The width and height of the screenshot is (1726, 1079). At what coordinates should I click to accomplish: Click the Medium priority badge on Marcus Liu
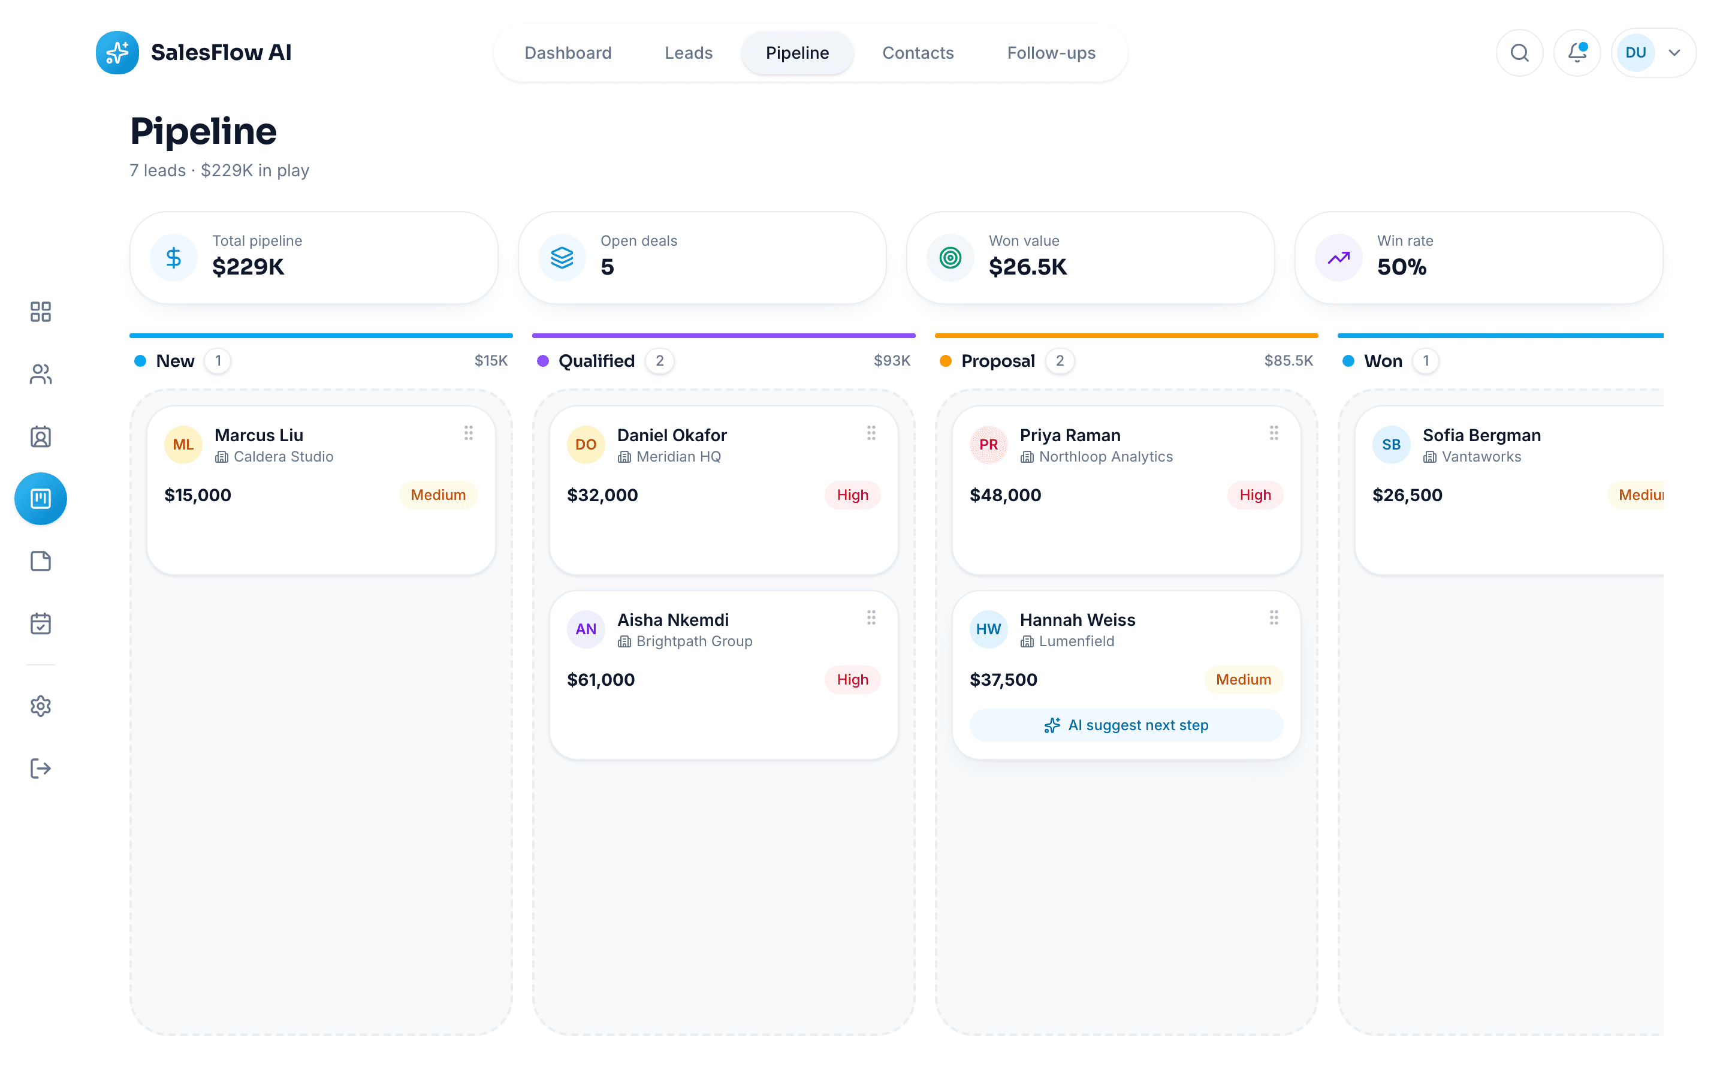click(x=438, y=495)
